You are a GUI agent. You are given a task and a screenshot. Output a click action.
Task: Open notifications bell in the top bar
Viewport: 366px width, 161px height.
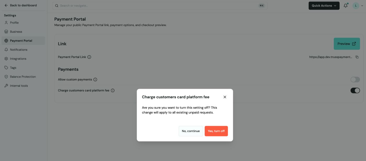tap(346, 5)
